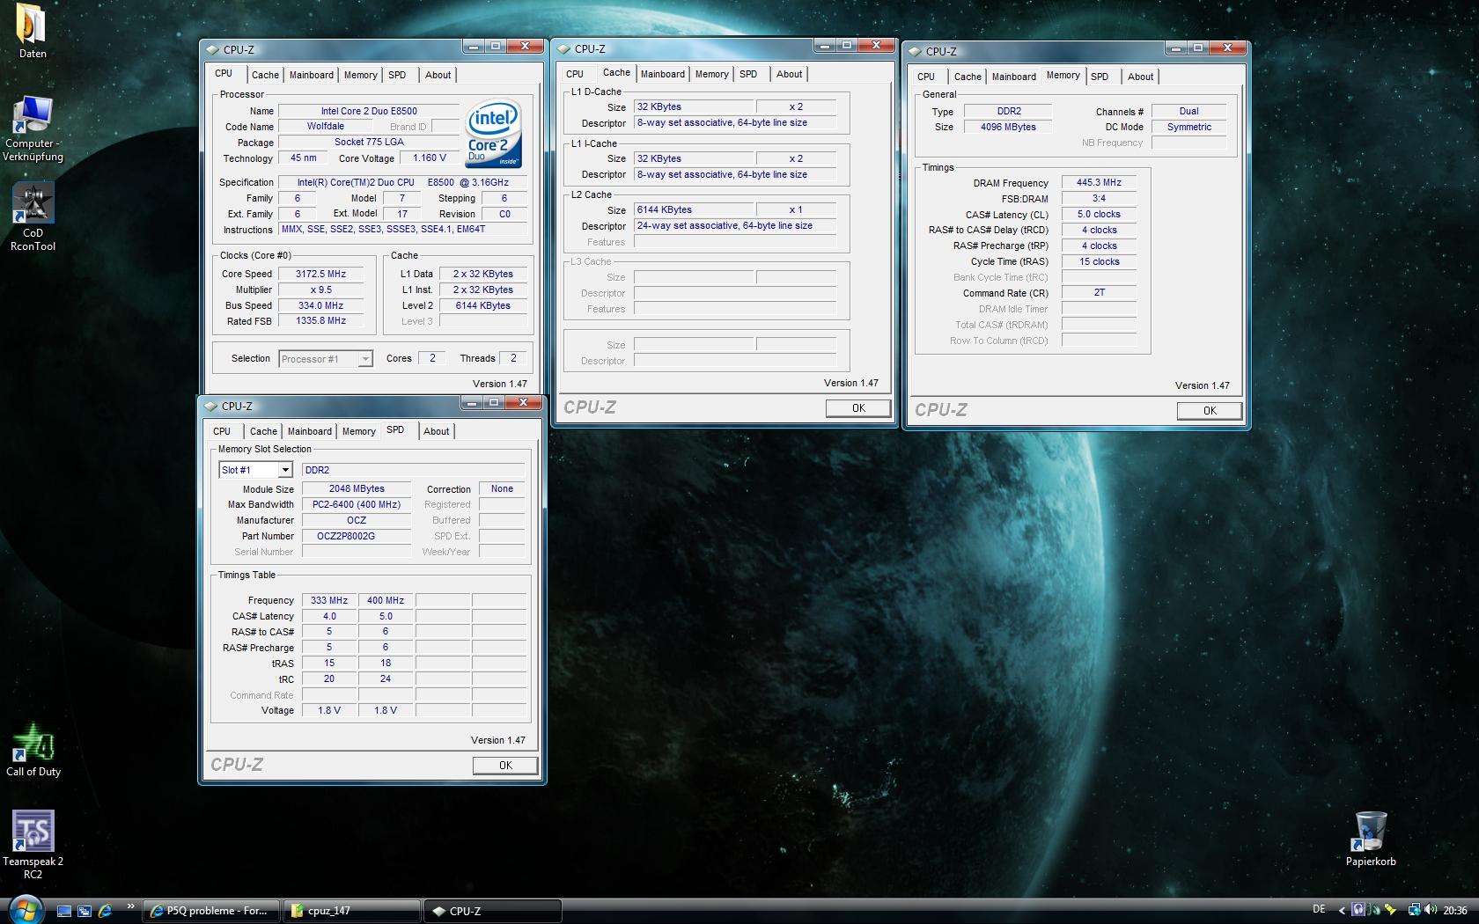Expand hidden quick launch items chevron
The width and height of the screenshot is (1479, 924).
[x=131, y=906]
